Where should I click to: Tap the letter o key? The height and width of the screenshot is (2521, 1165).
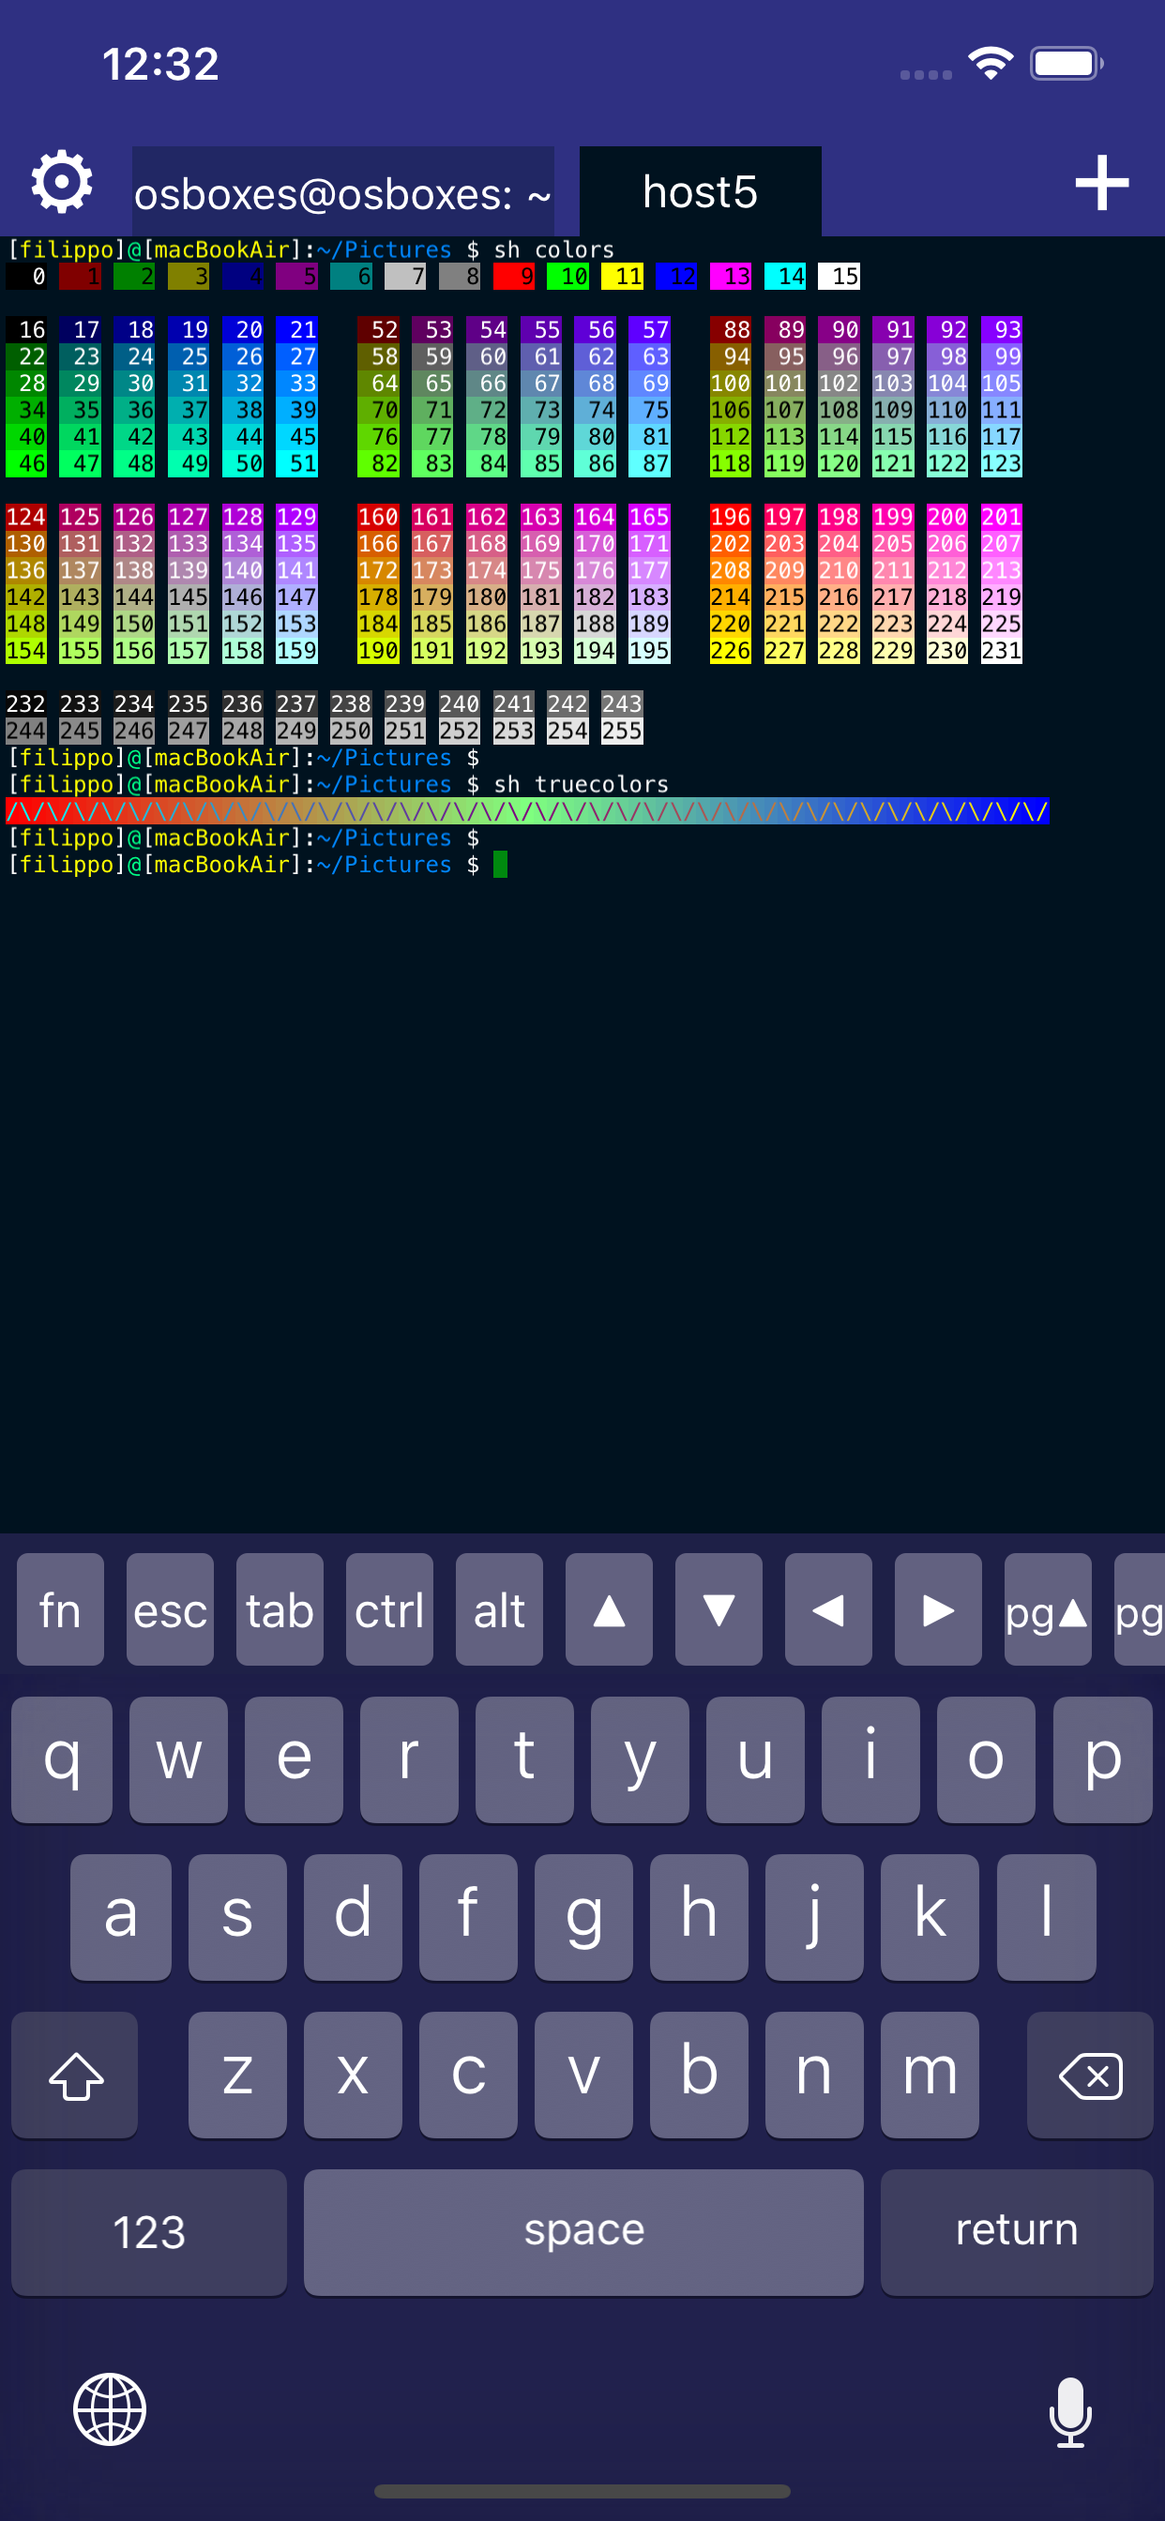point(986,1759)
